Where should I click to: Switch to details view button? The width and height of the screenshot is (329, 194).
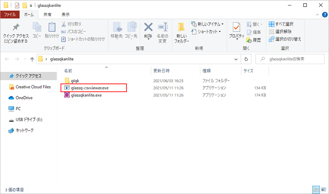(316, 190)
